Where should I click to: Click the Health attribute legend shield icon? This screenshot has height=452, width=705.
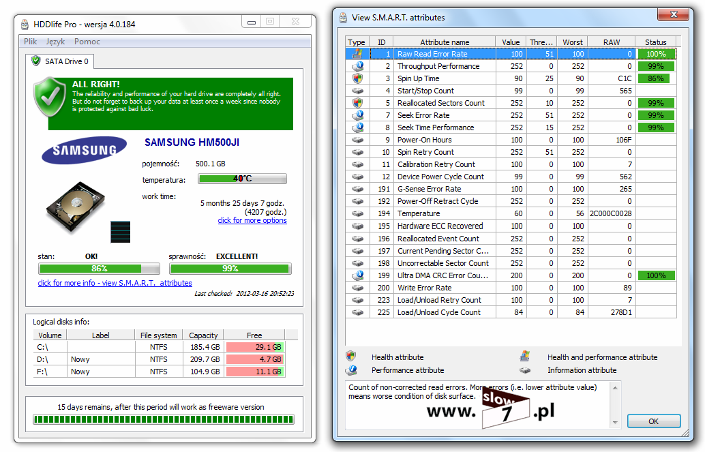[351, 357]
